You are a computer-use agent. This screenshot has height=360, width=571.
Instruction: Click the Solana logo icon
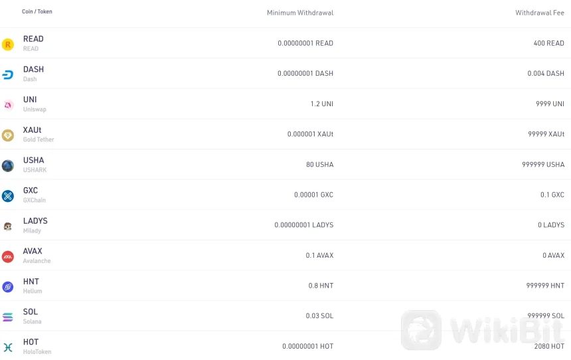[x=8, y=317]
